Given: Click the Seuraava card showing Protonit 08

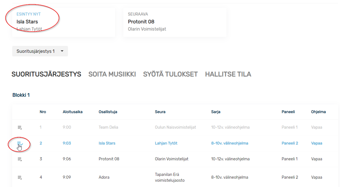Looking at the screenshot, I should pyautogui.click(x=175, y=22).
